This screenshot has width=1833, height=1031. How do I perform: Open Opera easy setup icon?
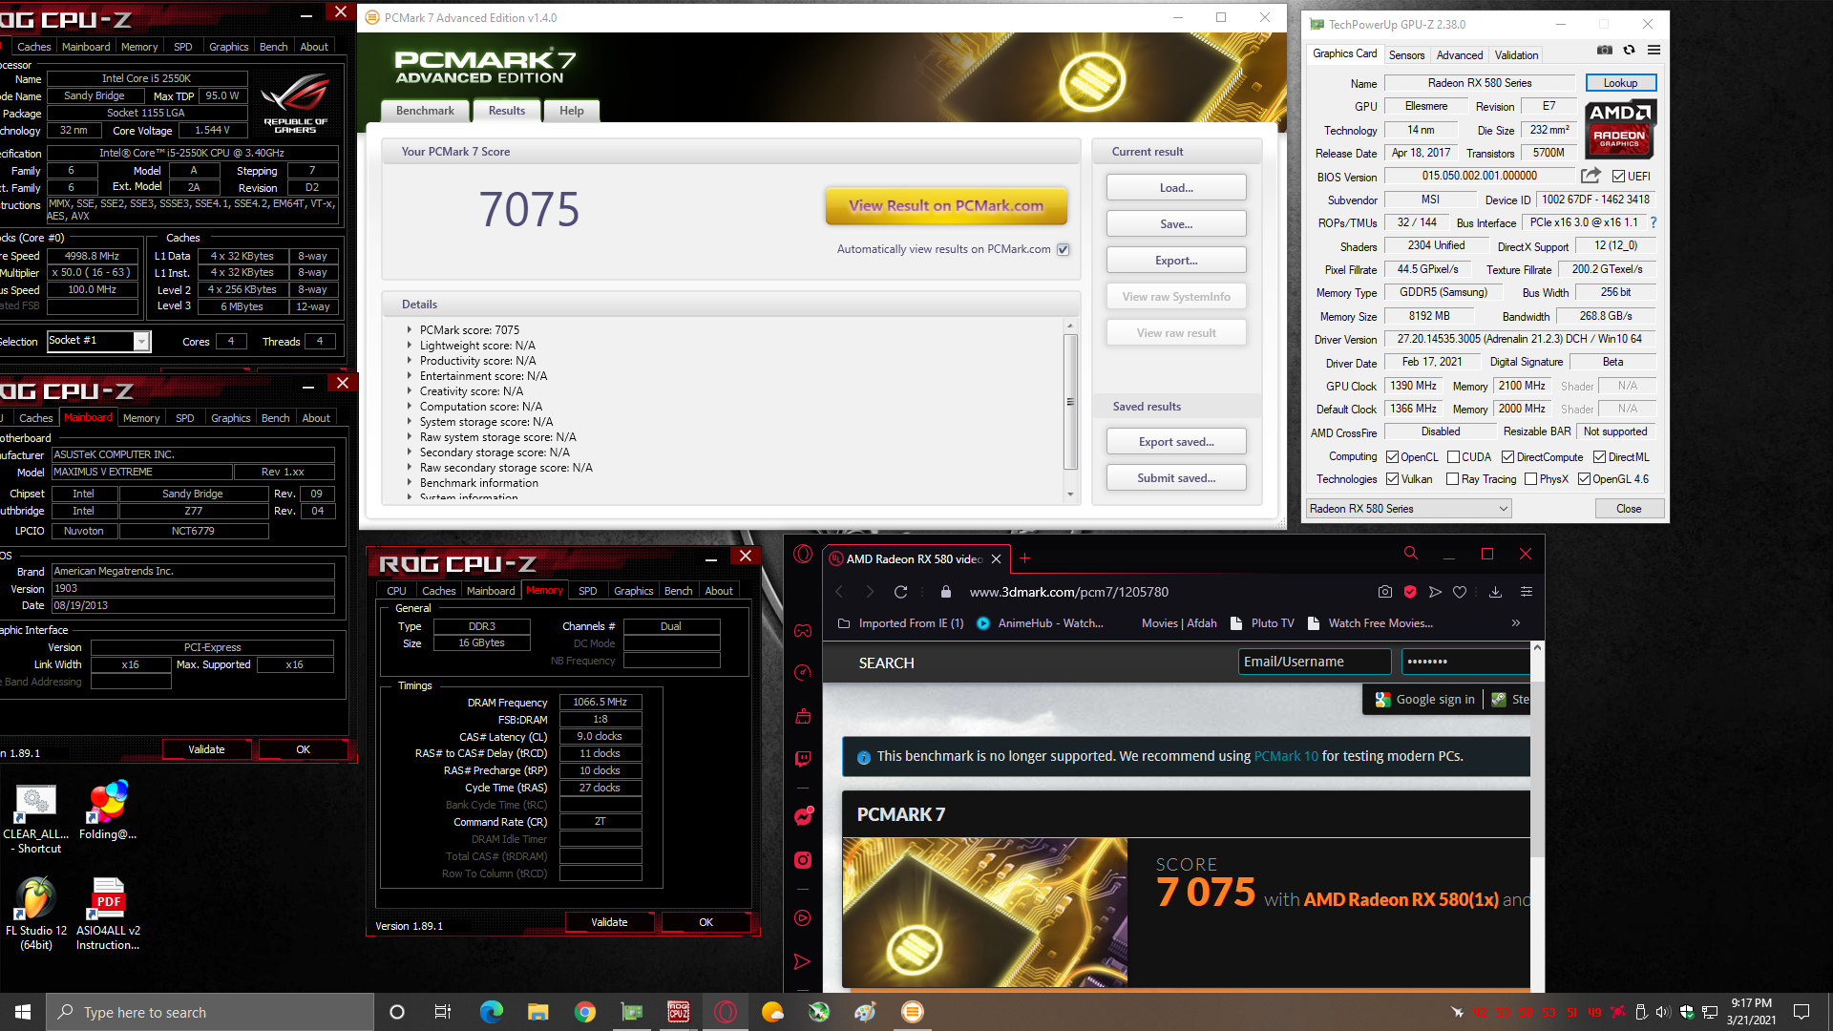[1527, 592]
